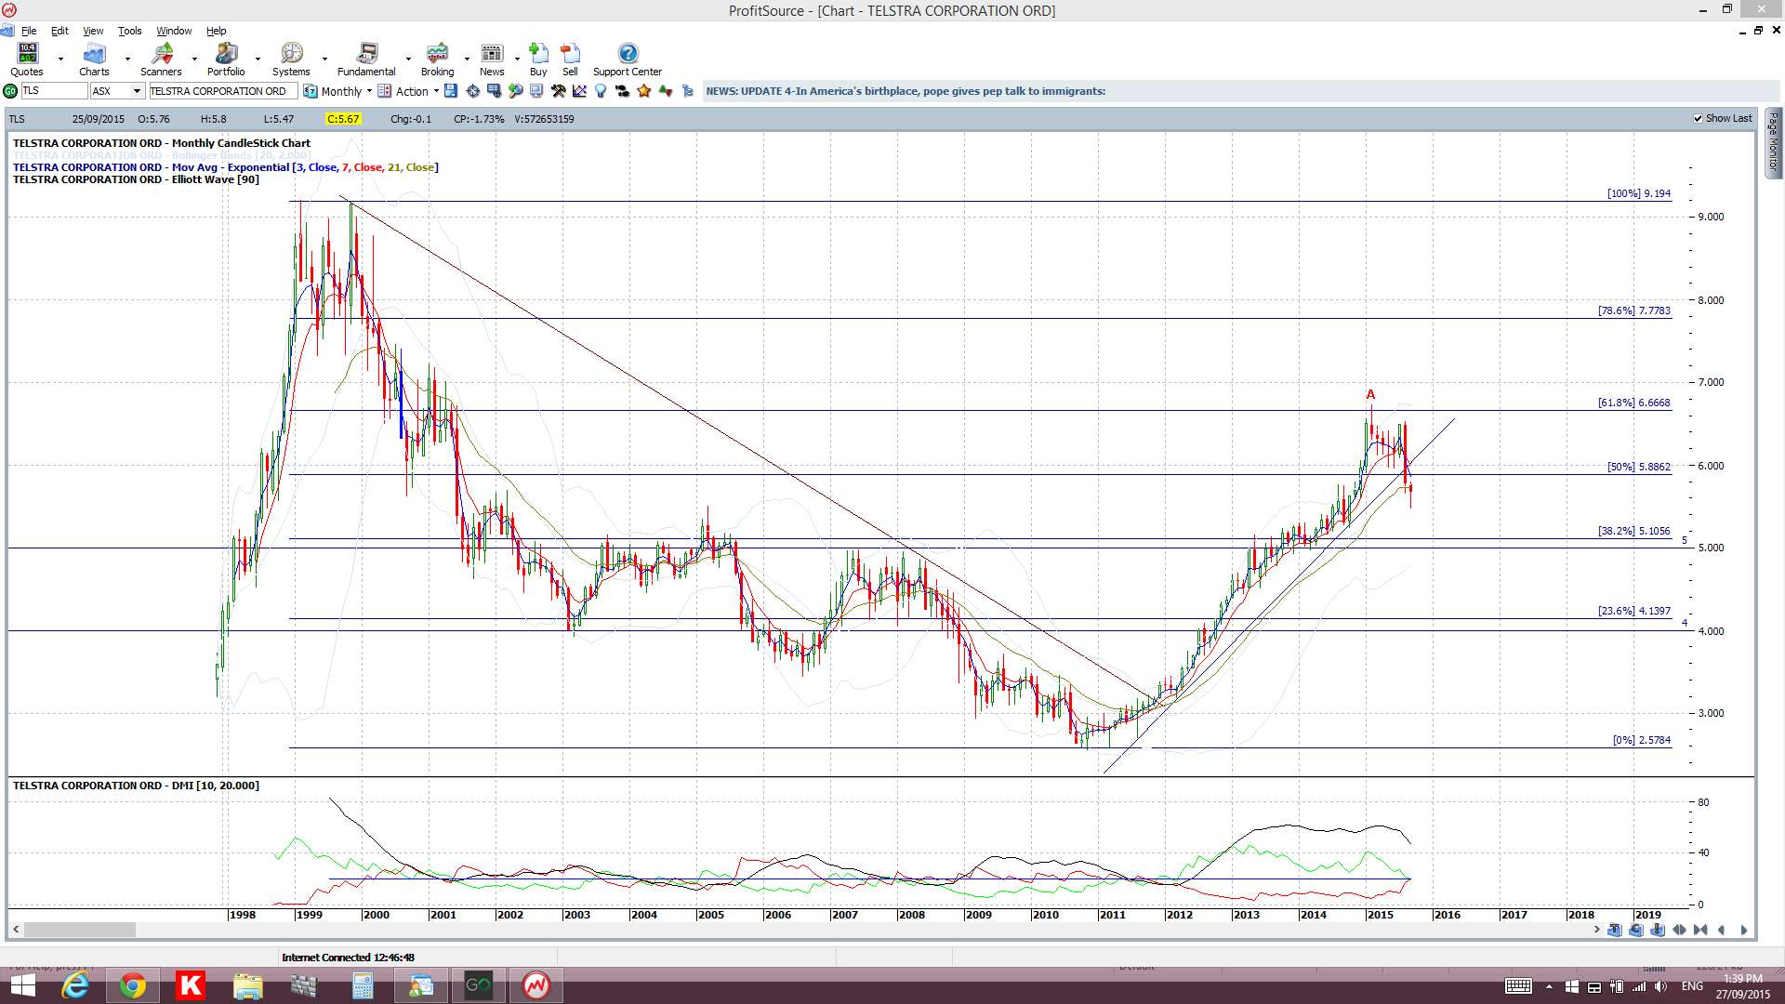Image resolution: width=1785 pixels, height=1004 pixels.
Task: Select the crosshair cursor tool
Action: [472, 91]
